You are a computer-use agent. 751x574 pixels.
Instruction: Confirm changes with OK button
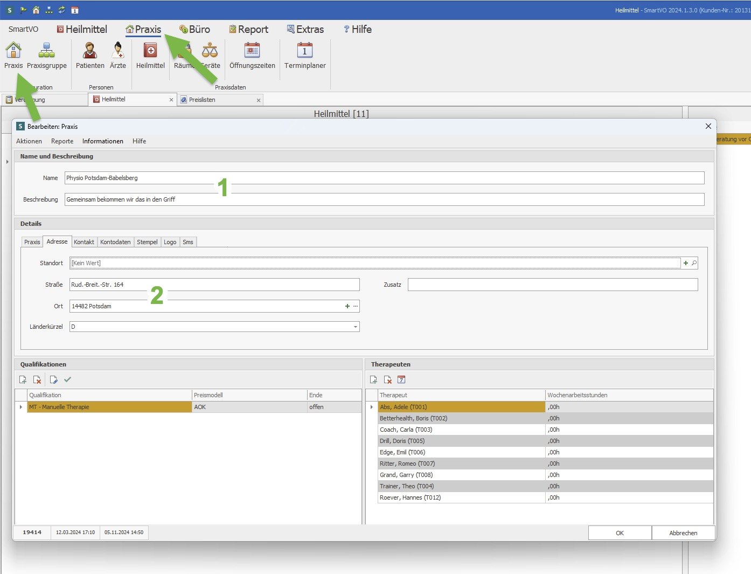(620, 533)
